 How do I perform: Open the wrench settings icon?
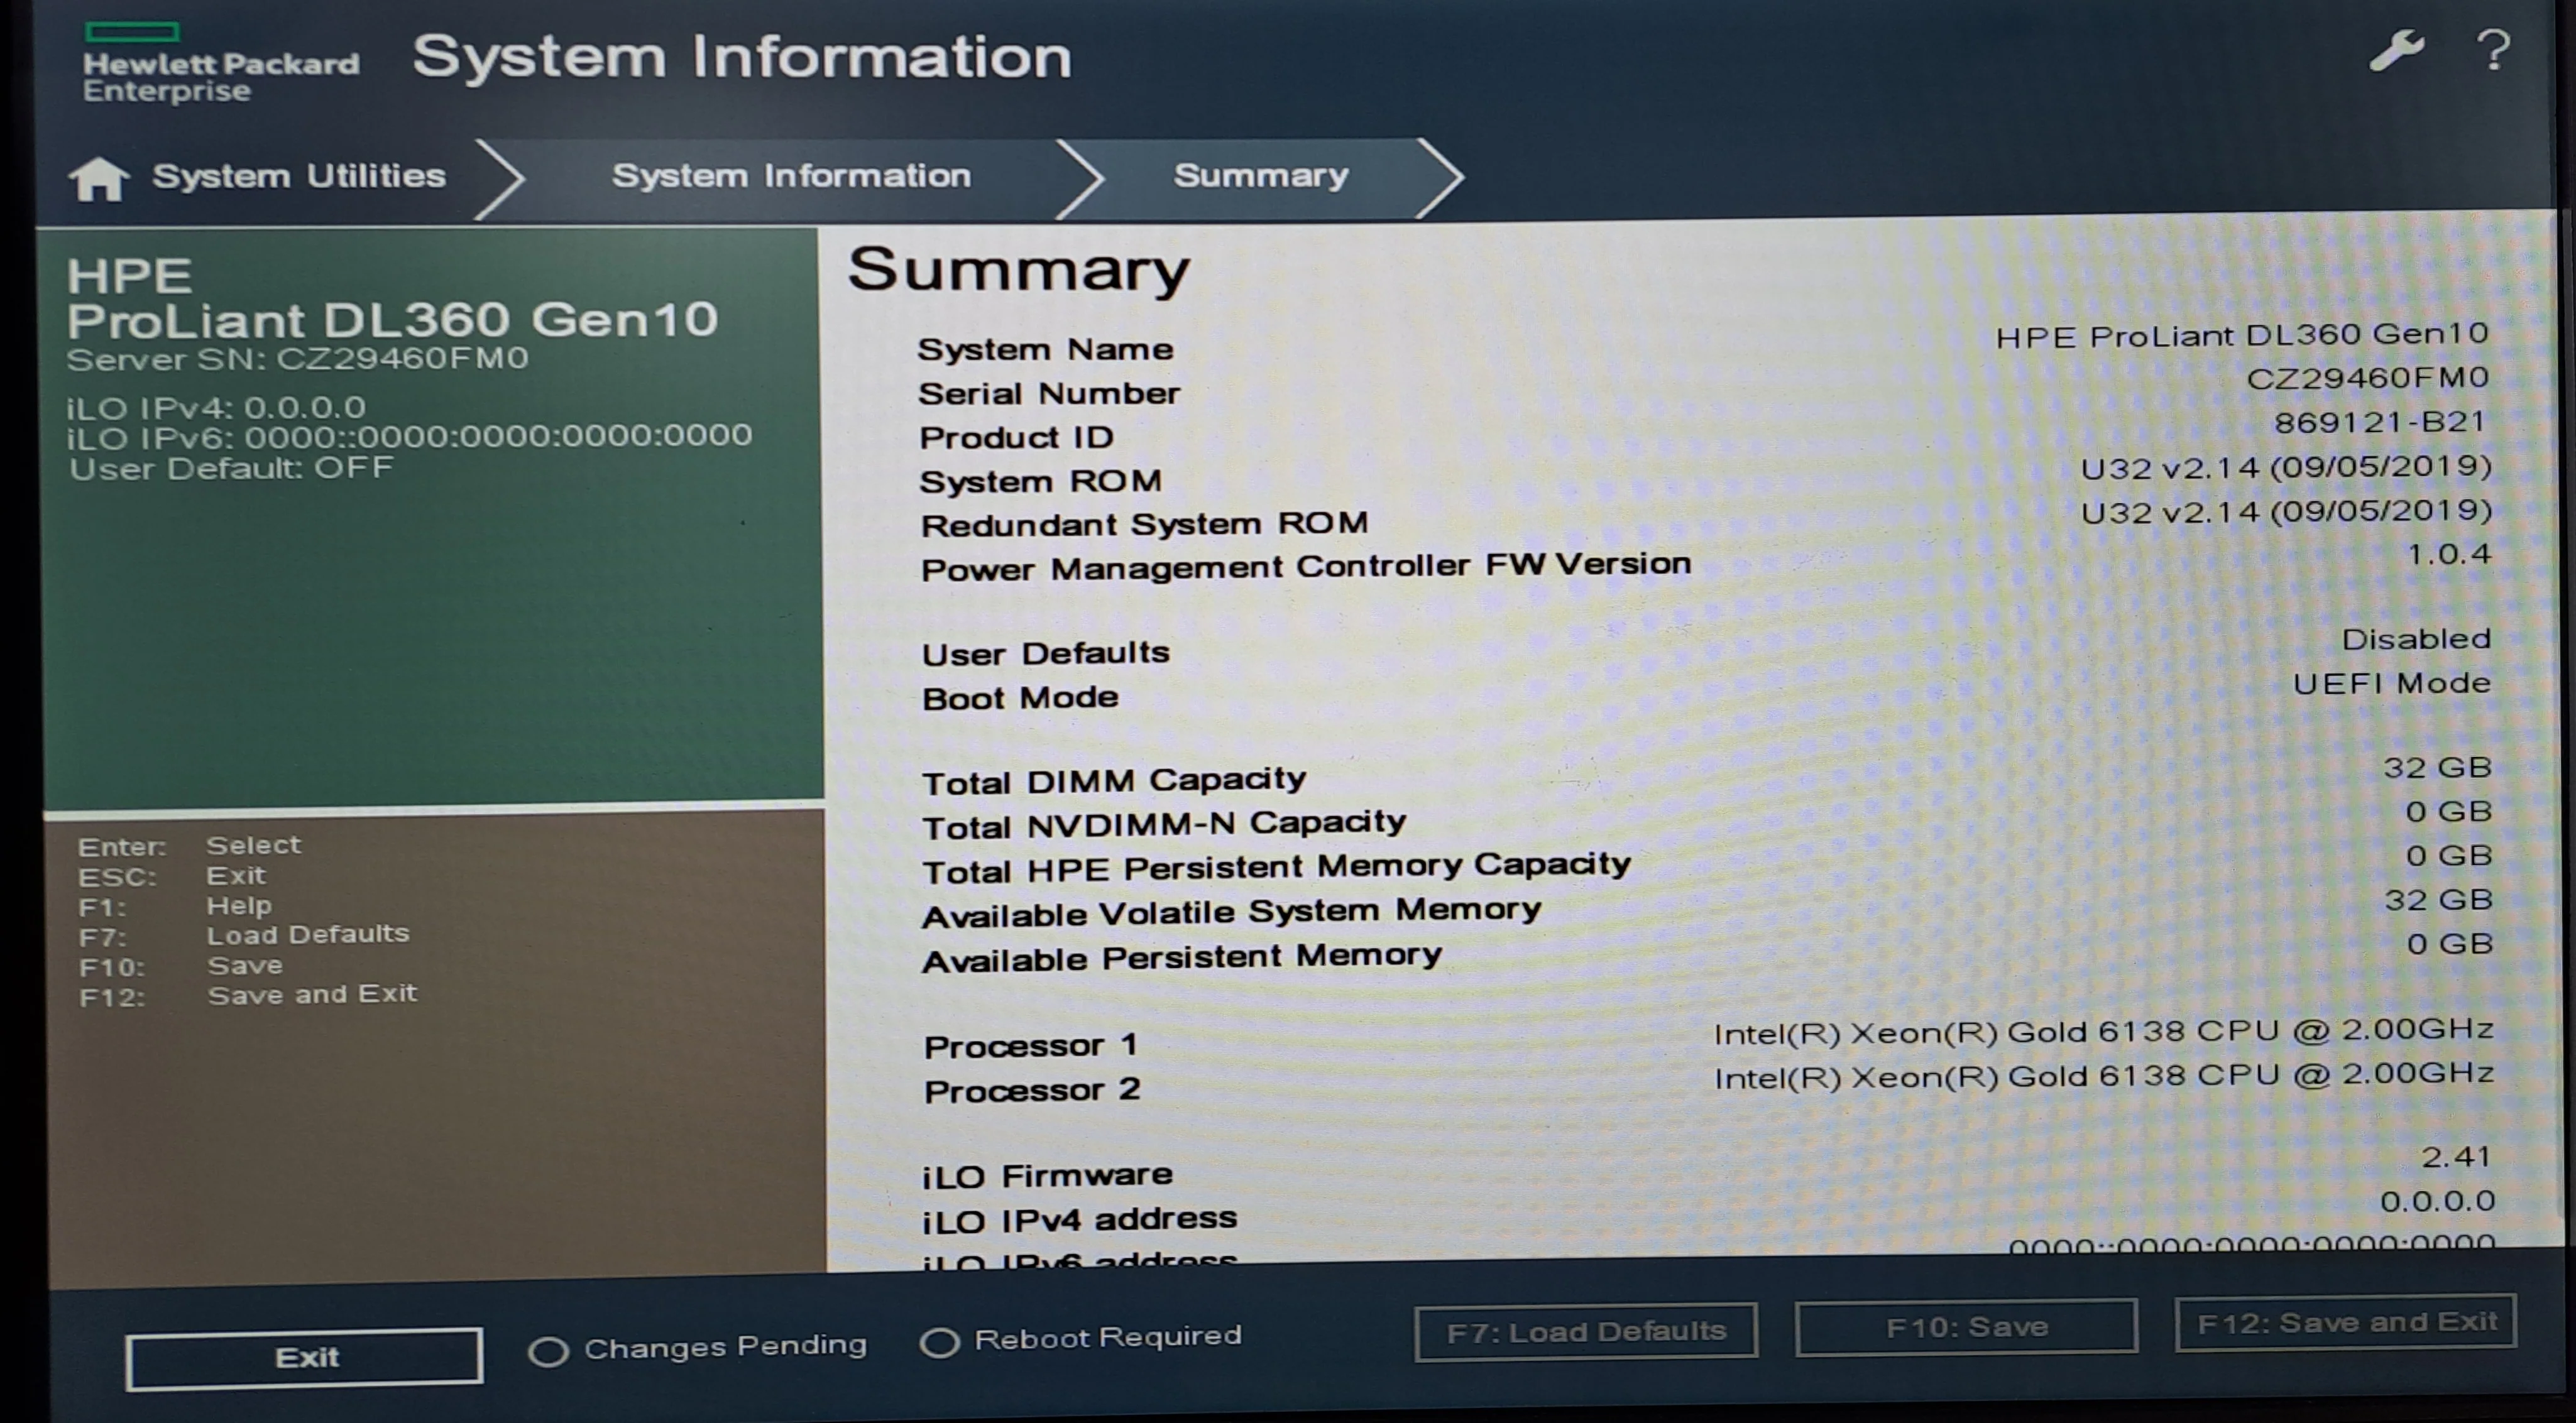[2397, 50]
